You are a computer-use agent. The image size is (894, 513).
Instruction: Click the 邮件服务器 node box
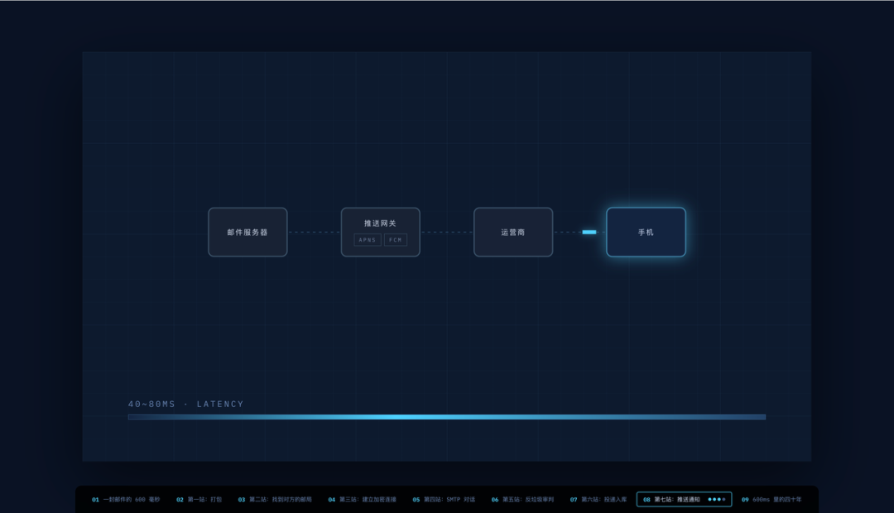pyautogui.click(x=248, y=232)
